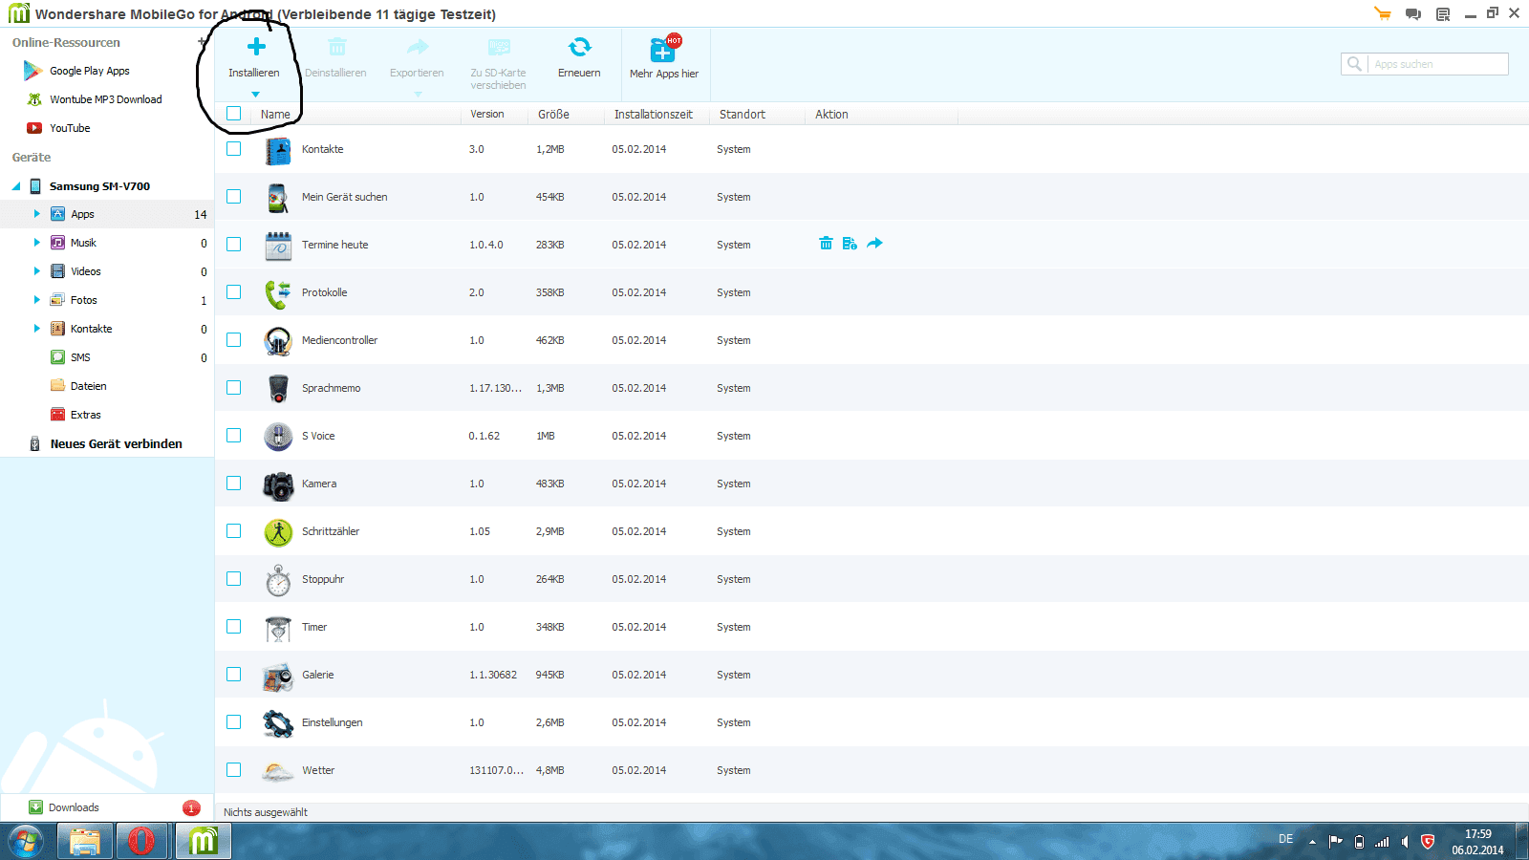The height and width of the screenshot is (860, 1529).
Task: Click trash icon in Termine heute row
Action: [x=826, y=244]
